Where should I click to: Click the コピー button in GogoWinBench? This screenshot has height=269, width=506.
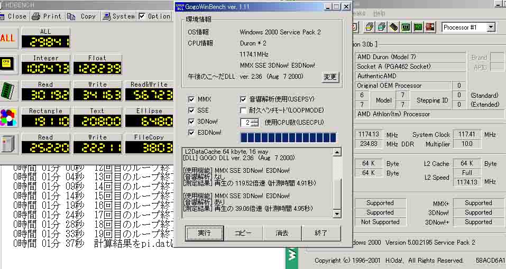coord(243,233)
